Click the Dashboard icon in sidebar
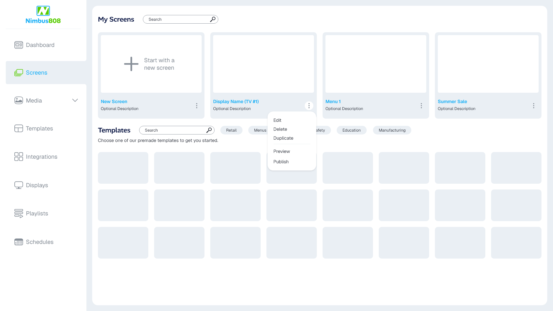This screenshot has width=553, height=311. 19,45
